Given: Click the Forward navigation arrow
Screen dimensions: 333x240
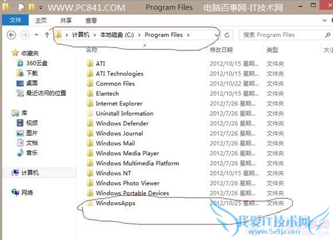Looking at the screenshot, I should (25, 35).
